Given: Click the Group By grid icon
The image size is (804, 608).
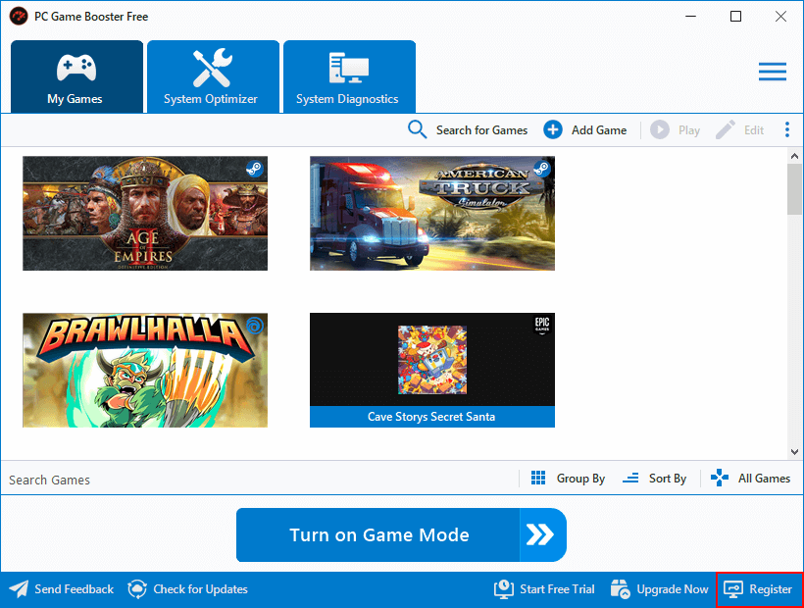Looking at the screenshot, I should (x=538, y=478).
